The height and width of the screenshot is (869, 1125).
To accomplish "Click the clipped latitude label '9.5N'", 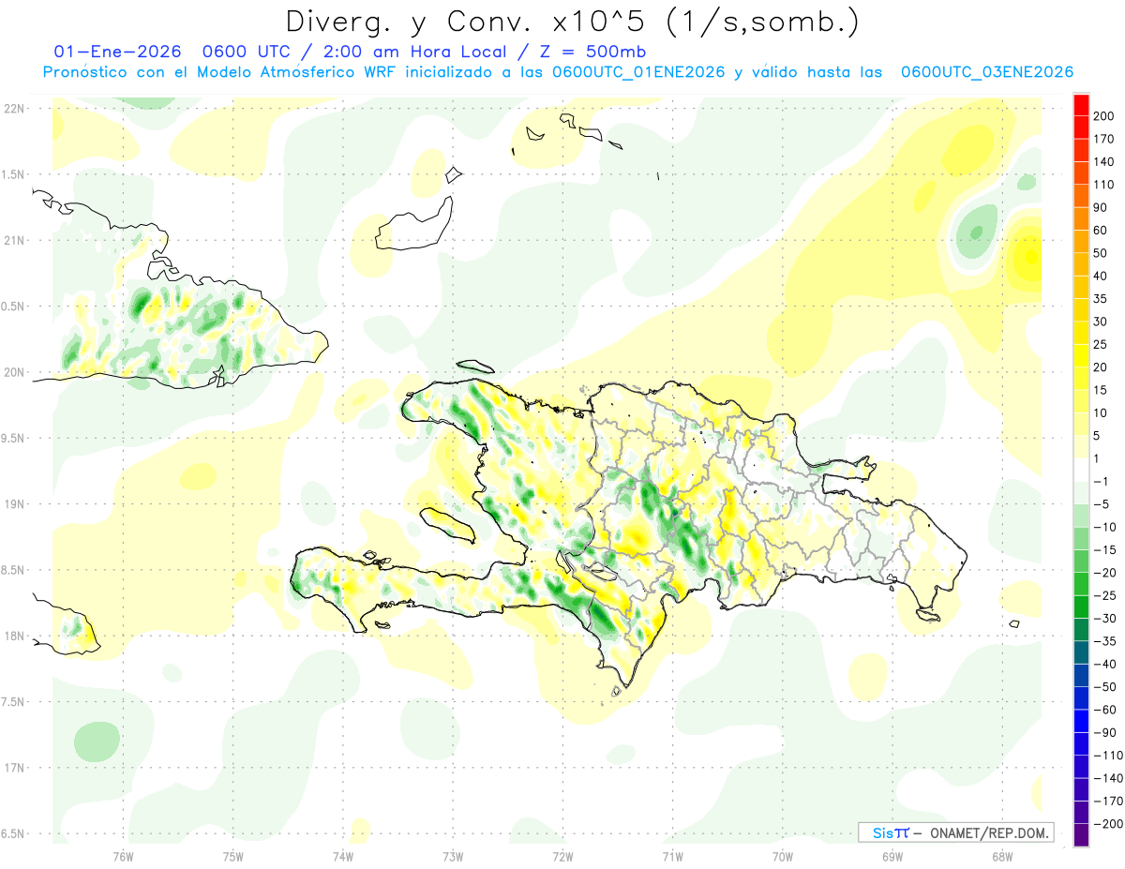I will tap(14, 438).
